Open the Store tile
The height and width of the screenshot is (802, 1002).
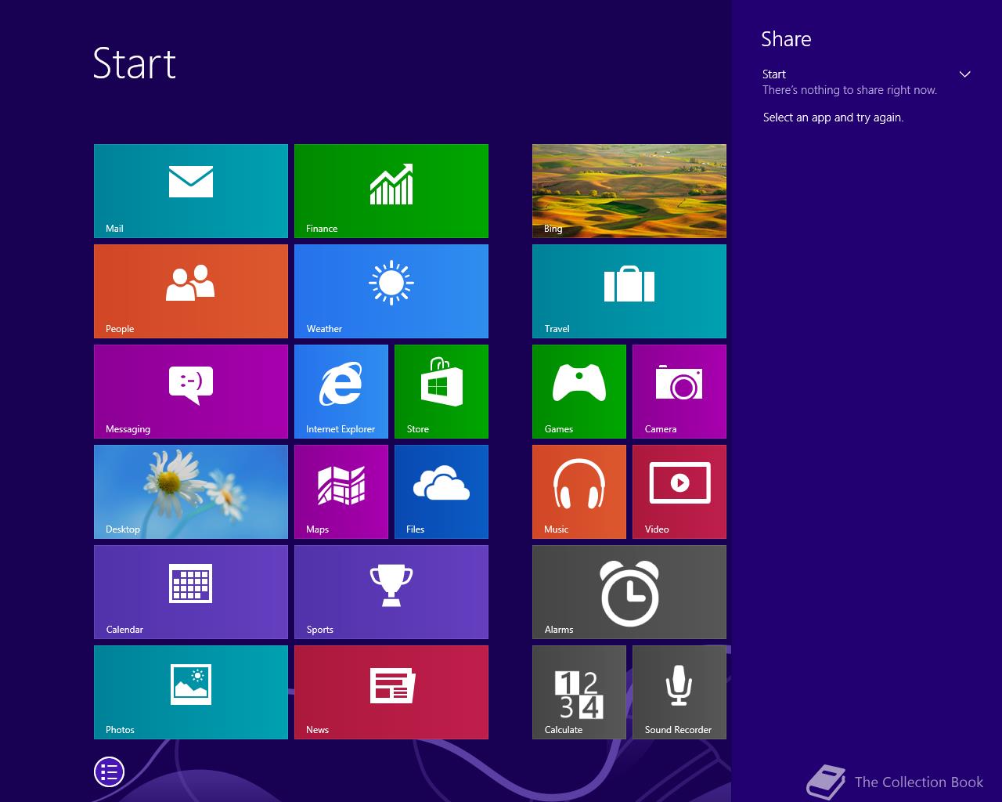442,392
